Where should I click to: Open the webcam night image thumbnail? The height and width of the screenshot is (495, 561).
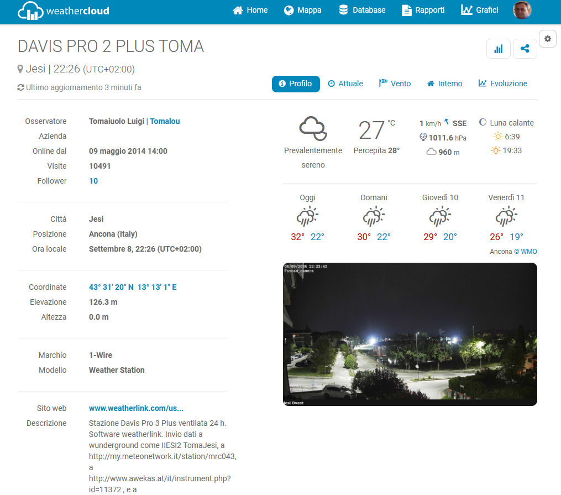coord(410,334)
